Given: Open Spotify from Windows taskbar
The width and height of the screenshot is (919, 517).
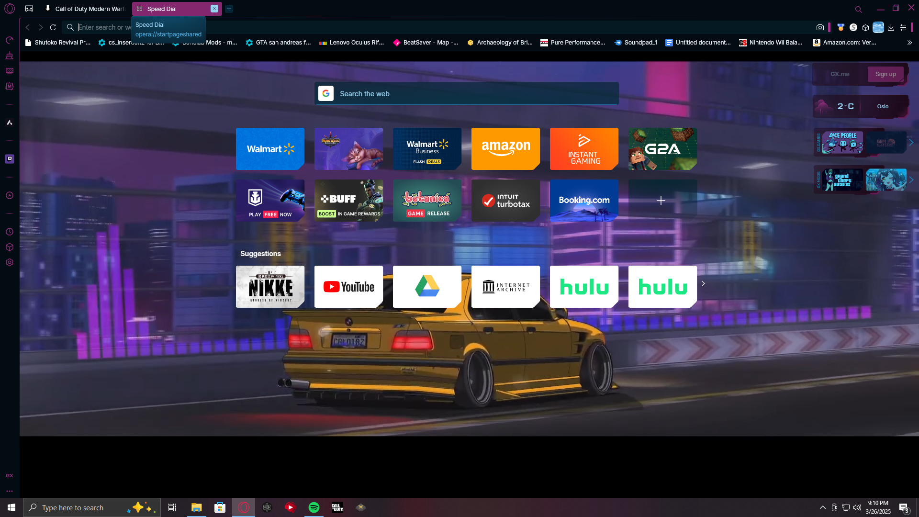Looking at the screenshot, I should click(x=314, y=507).
